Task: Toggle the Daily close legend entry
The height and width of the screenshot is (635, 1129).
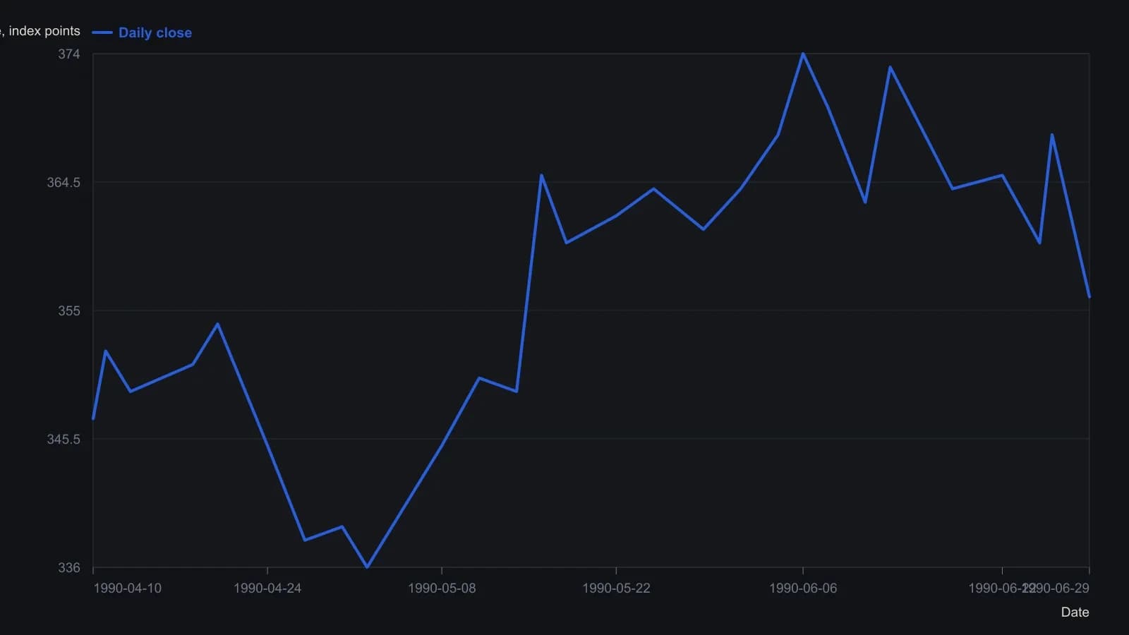Action: [x=142, y=32]
